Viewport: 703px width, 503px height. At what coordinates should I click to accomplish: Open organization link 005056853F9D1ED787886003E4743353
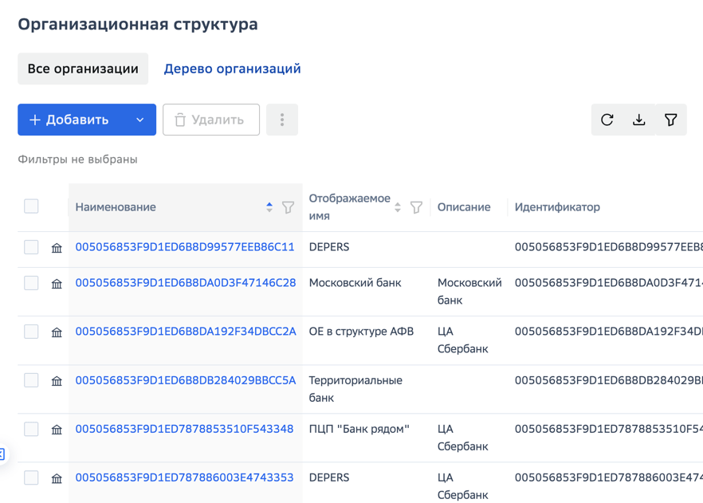click(x=184, y=477)
